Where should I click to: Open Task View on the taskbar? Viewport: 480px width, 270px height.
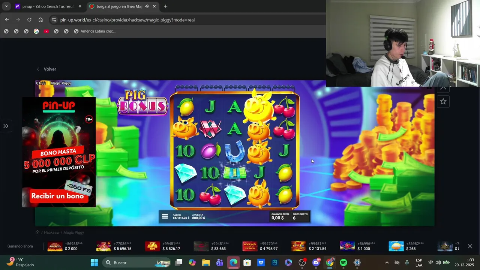[179, 262]
